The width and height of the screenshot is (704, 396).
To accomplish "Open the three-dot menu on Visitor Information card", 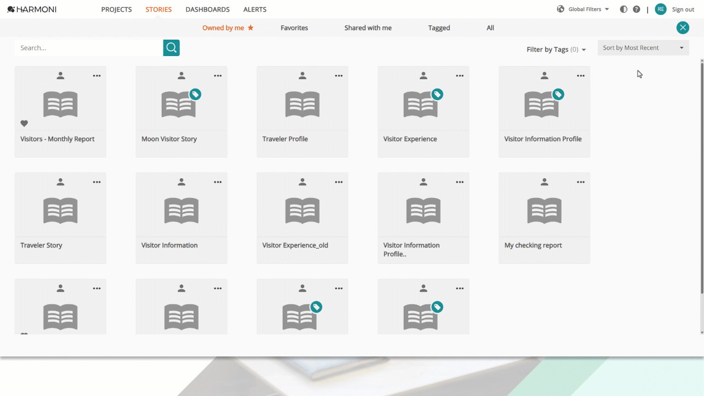I will tap(218, 182).
